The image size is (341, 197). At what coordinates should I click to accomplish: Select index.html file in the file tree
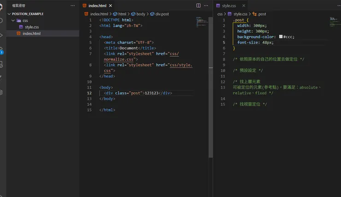[31, 34]
